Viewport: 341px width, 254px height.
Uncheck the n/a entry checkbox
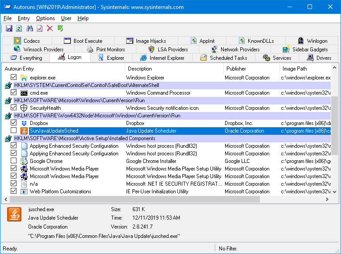13,183
